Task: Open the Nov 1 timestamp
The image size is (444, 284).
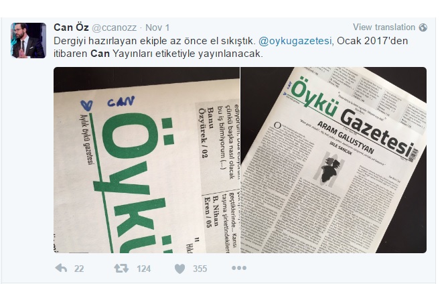Action: click(x=157, y=27)
